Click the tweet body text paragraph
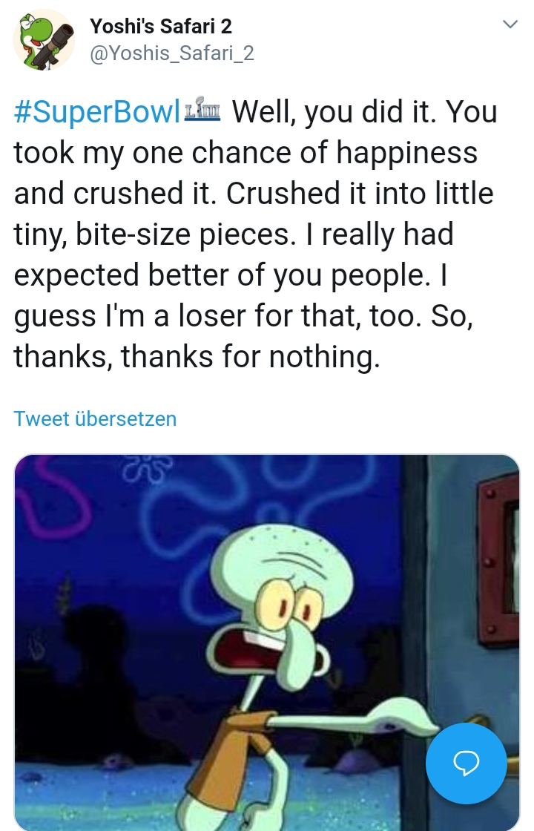Screen dimensions: 534x831 coord(255,234)
